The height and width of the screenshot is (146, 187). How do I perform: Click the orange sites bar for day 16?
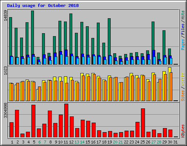pyautogui.click(x=94, y=88)
